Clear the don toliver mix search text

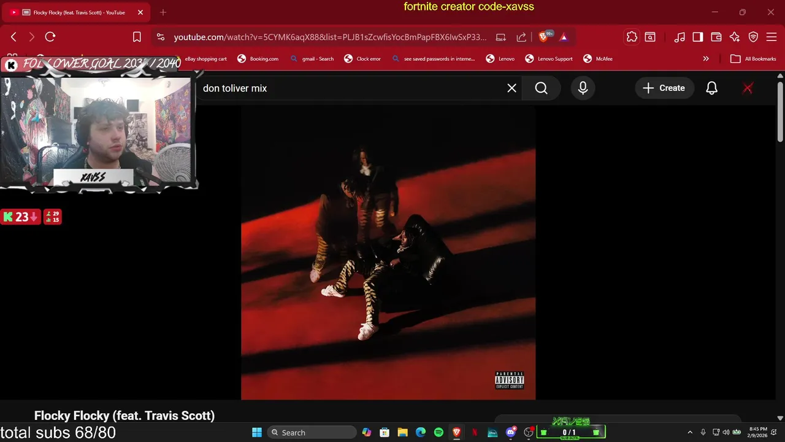pos(512,88)
